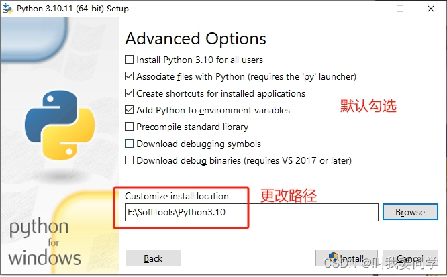Minimize the setup window
The height and width of the screenshot is (277, 447).
(370, 9)
